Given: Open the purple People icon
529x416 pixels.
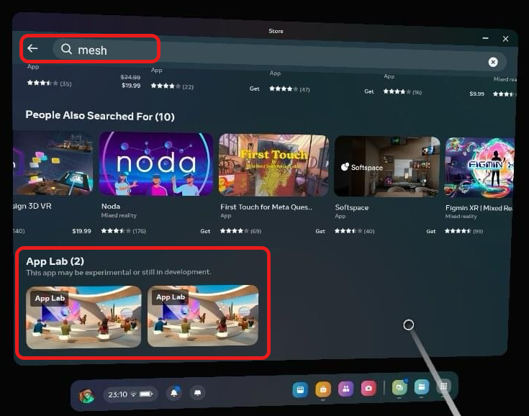Looking at the screenshot, I should click(x=345, y=389).
